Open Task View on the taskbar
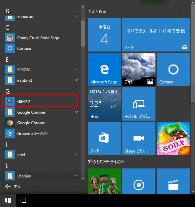The width and height of the screenshot is (195, 207). (24, 200)
